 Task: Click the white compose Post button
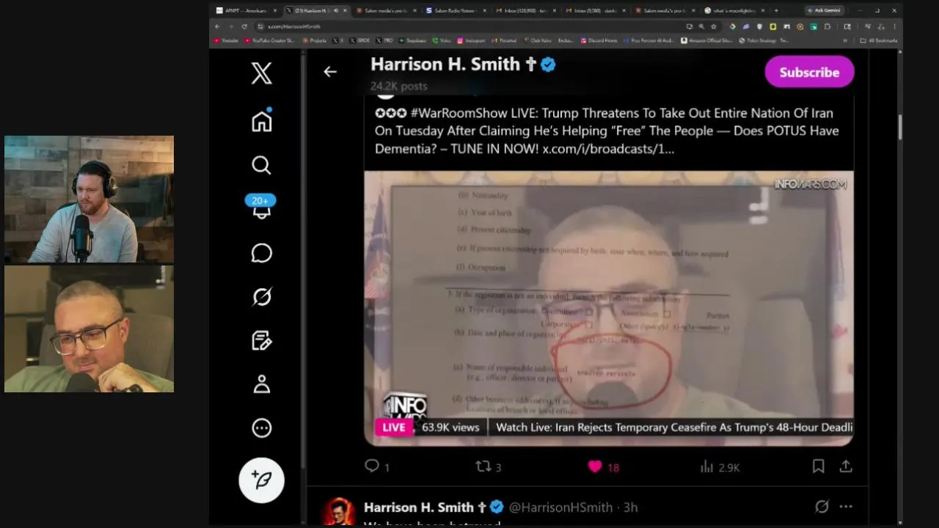pyautogui.click(x=261, y=480)
